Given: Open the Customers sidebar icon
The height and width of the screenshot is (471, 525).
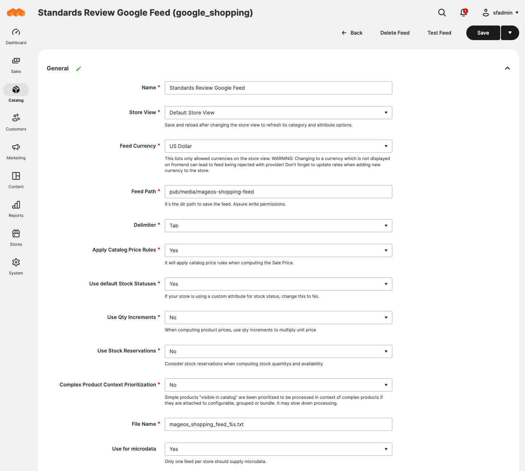Looking at the screenshot, I should coord(16,118).
